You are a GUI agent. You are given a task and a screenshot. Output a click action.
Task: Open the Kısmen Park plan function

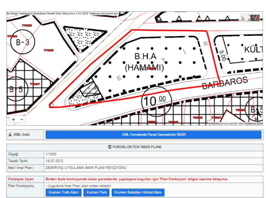click(x=96, y=192)
